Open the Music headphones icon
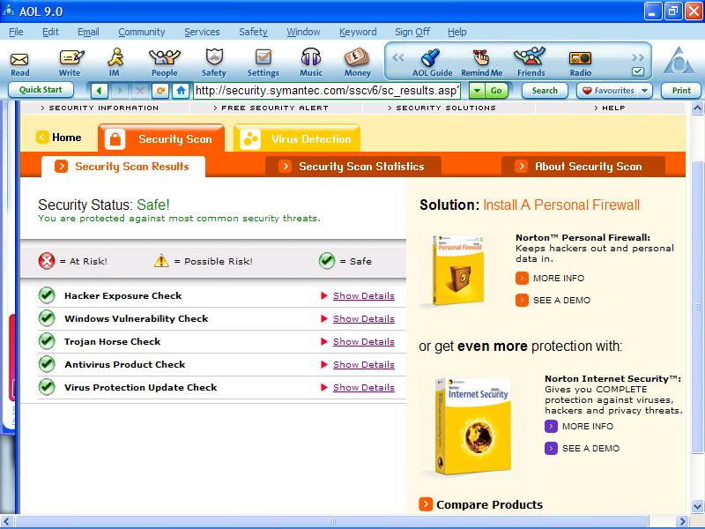 (x=311, y=63)
